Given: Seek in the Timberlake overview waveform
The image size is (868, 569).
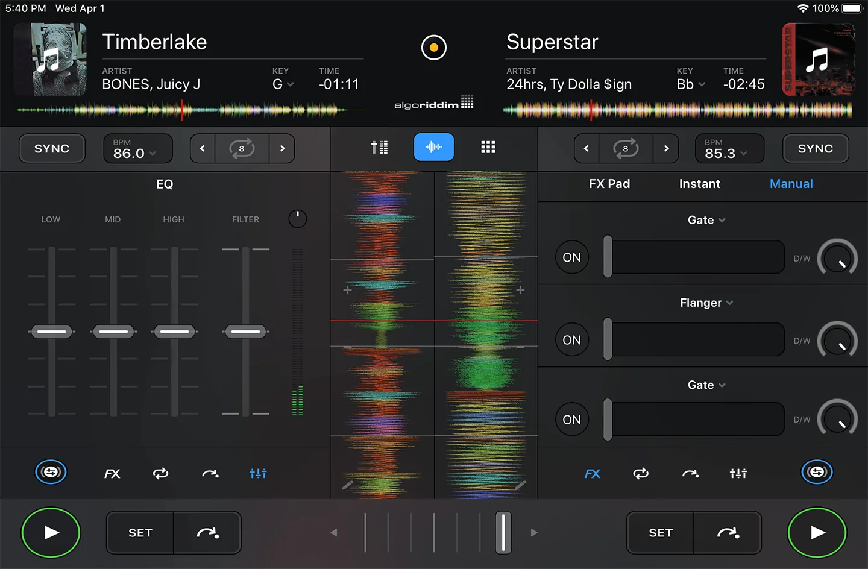Looking at the screenshot, I should tap(190, 110).
